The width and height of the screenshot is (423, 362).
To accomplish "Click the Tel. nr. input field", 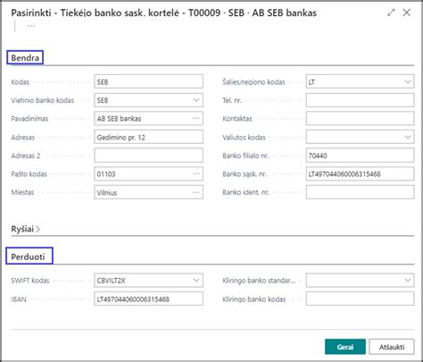I will point(360,100).
